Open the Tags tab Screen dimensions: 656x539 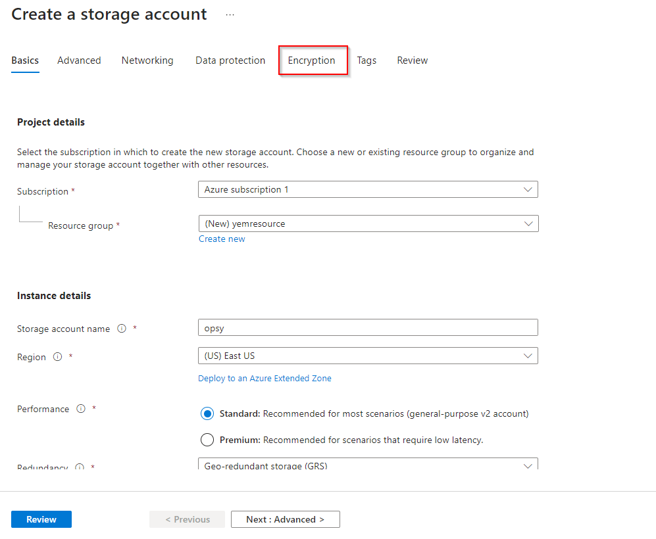[x=366, y=60]
